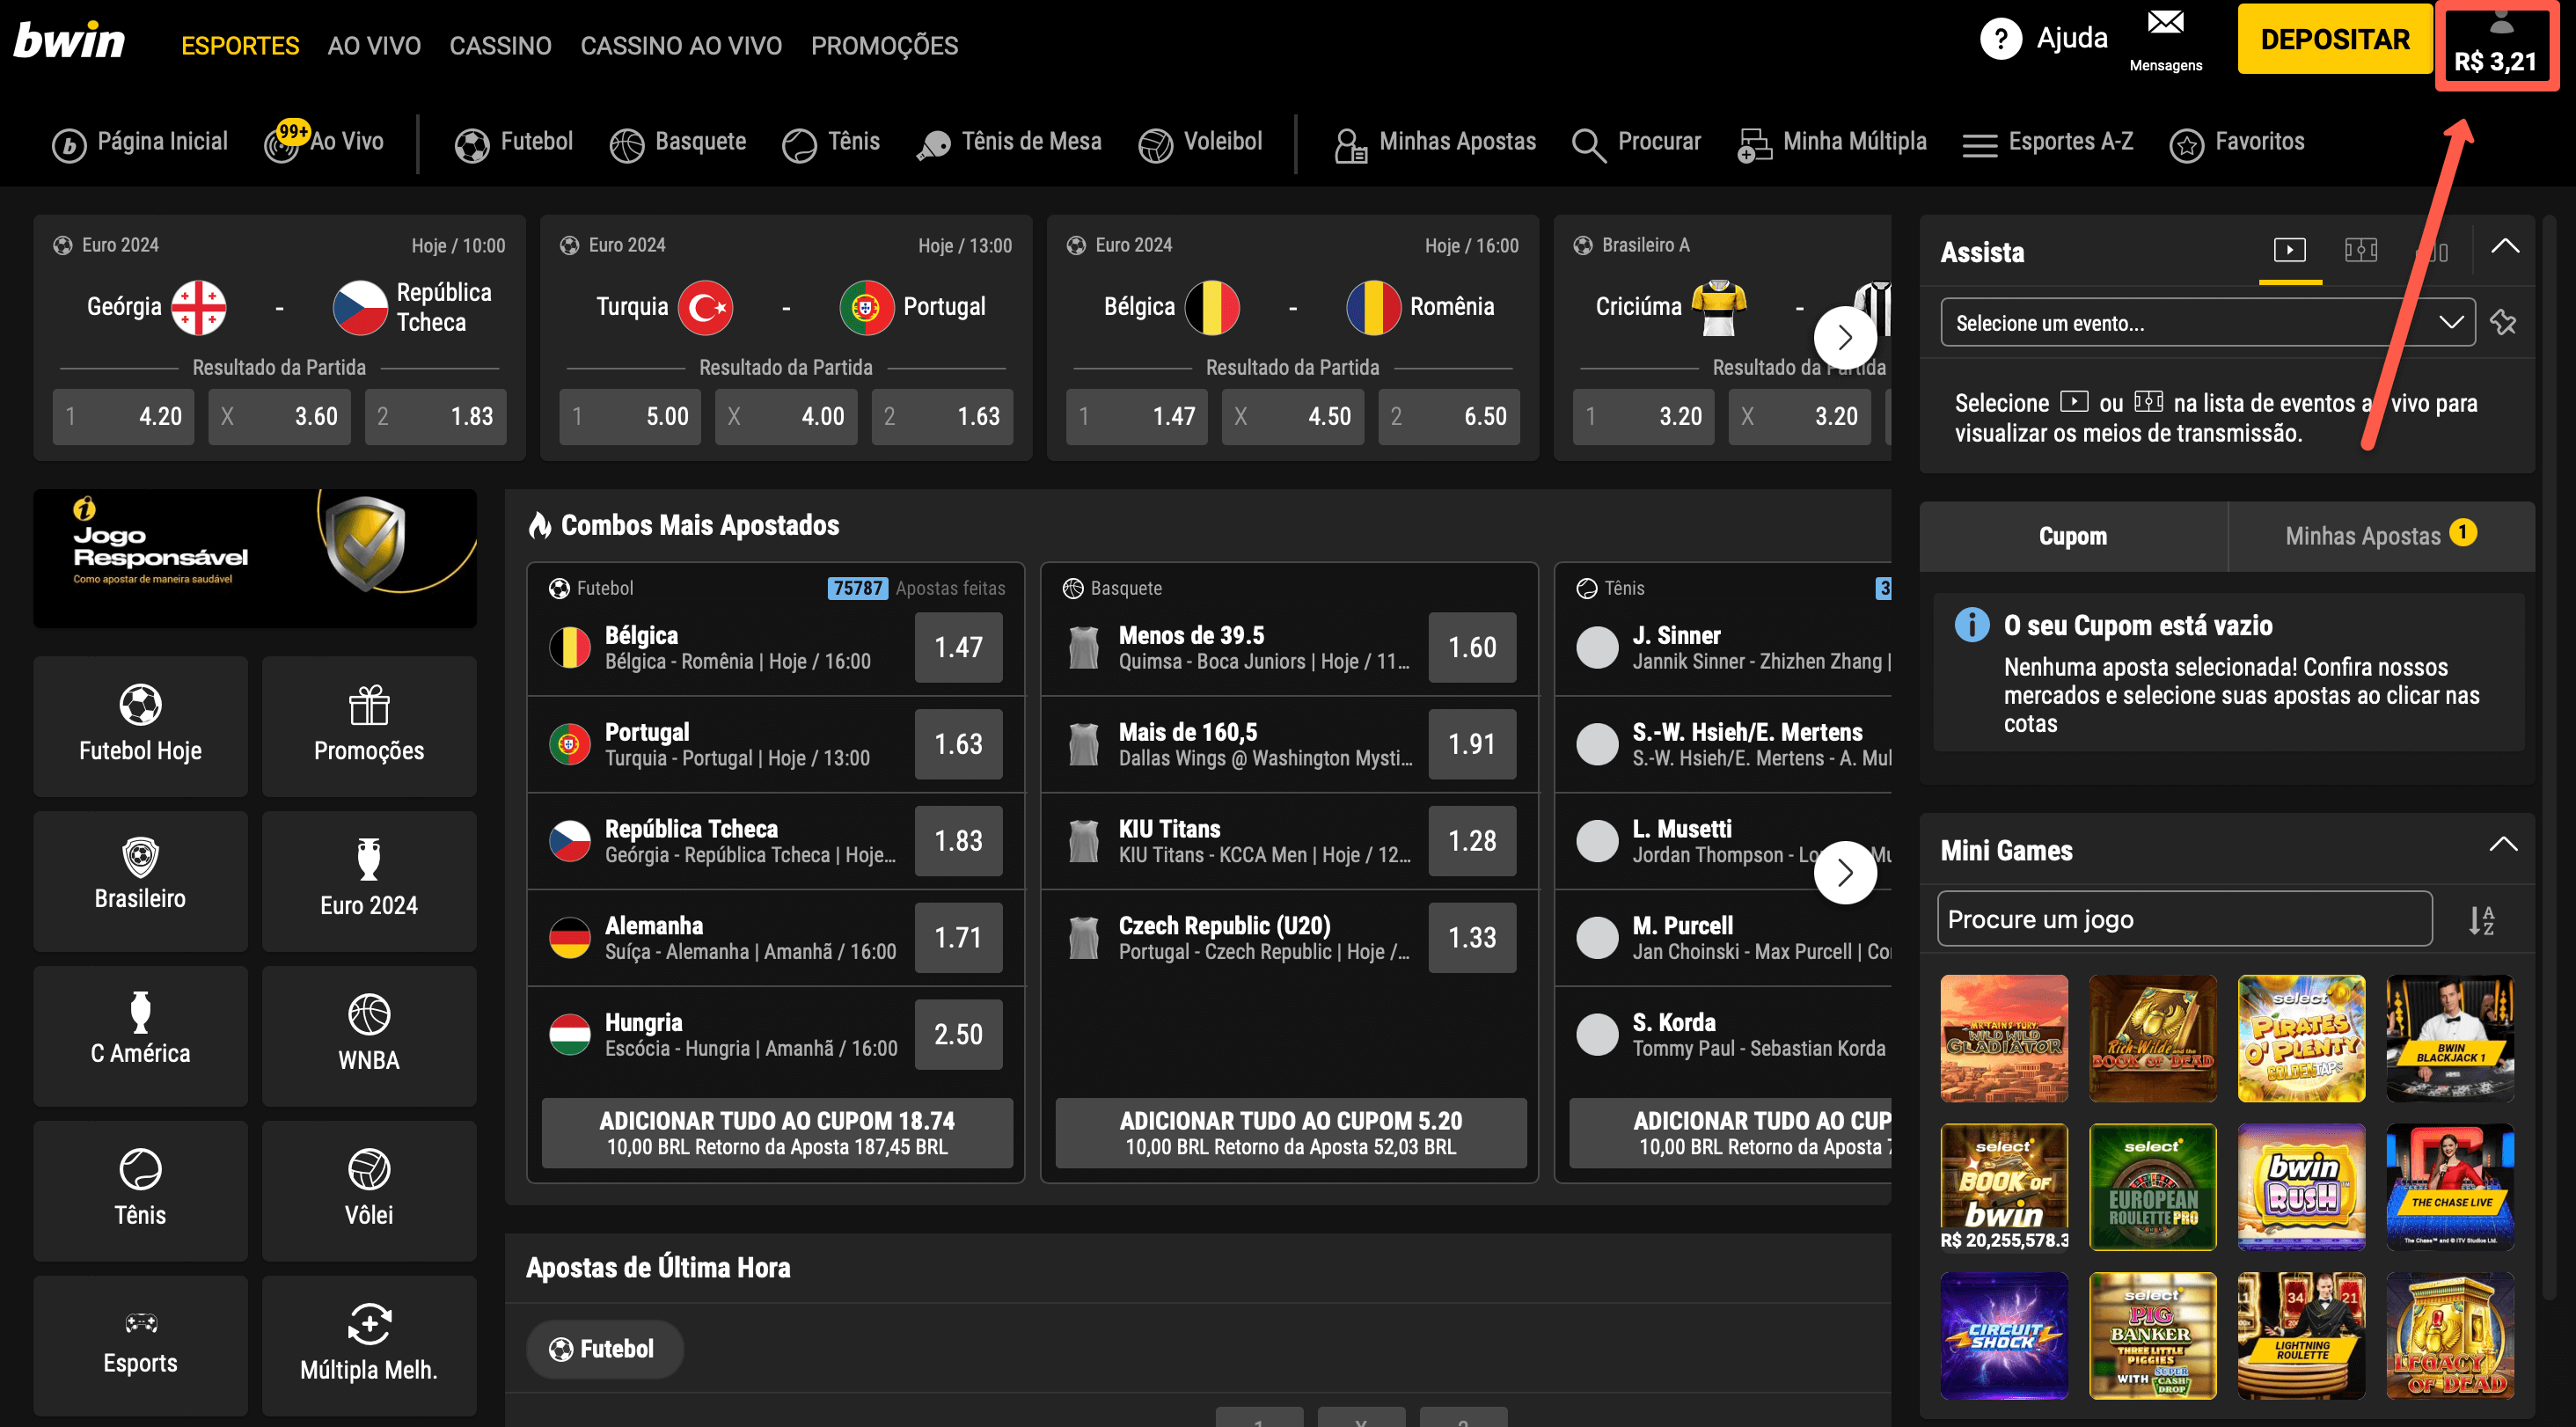Select draw odds 4.00 for Turquia-Portugal
This screenshot has width=2576, height=1427.
[786, 416]
